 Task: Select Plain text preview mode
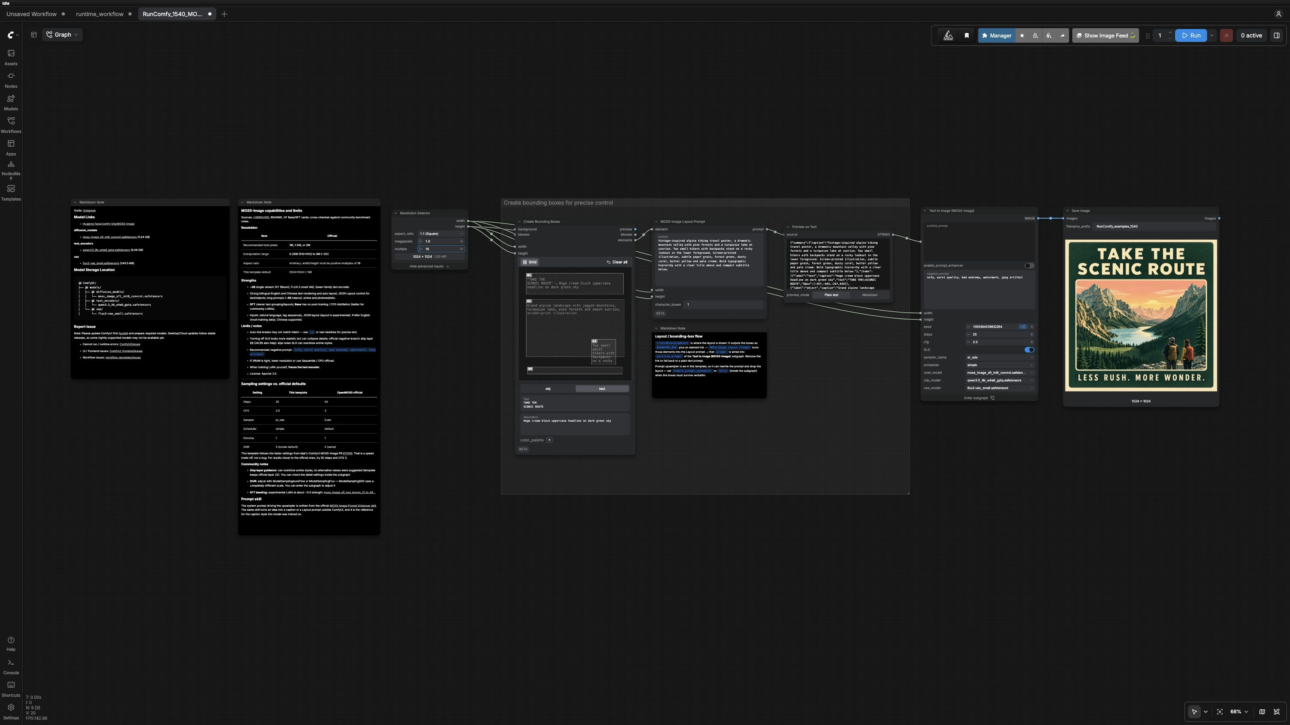point(831,295)
